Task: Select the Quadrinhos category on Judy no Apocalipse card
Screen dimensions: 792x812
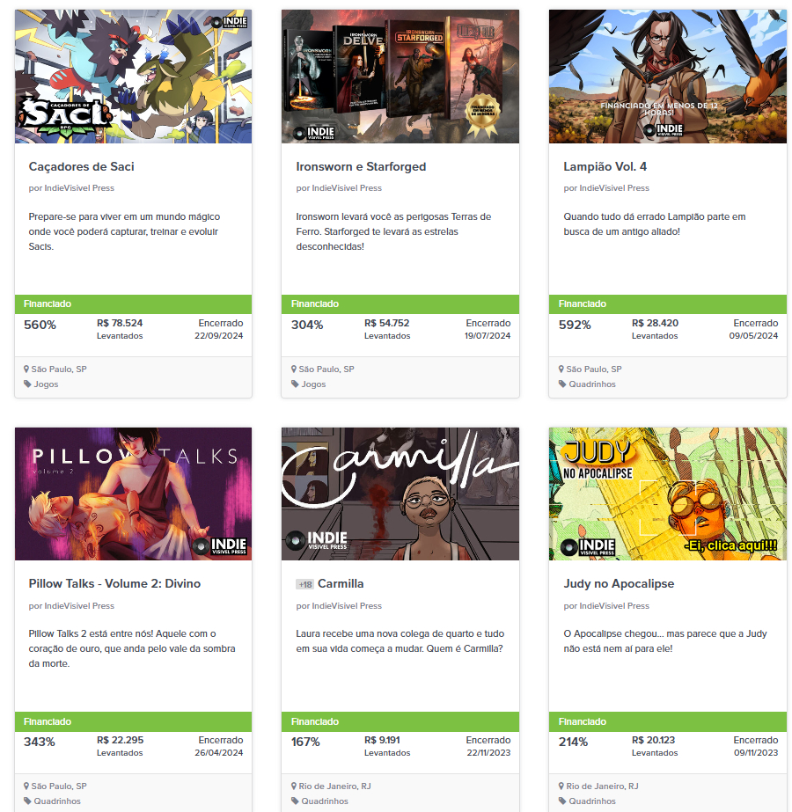Action: (x=592, y=801)
